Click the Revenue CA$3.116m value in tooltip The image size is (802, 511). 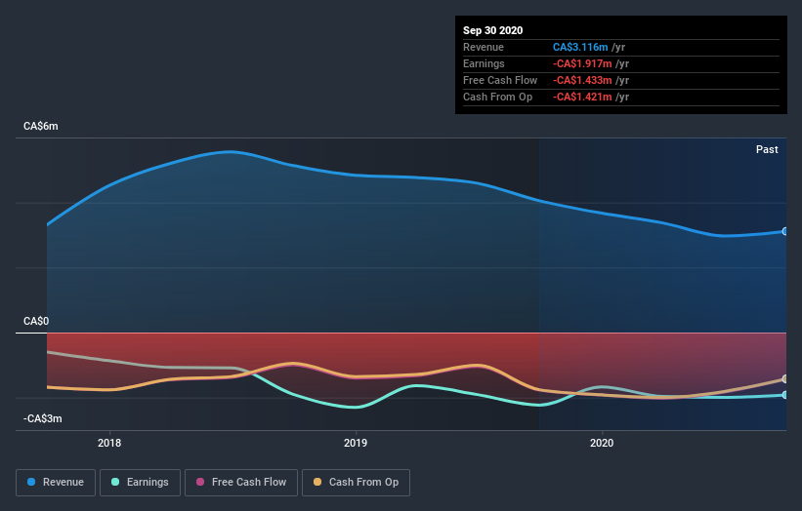pyautogui.click(x=580, y=47)
